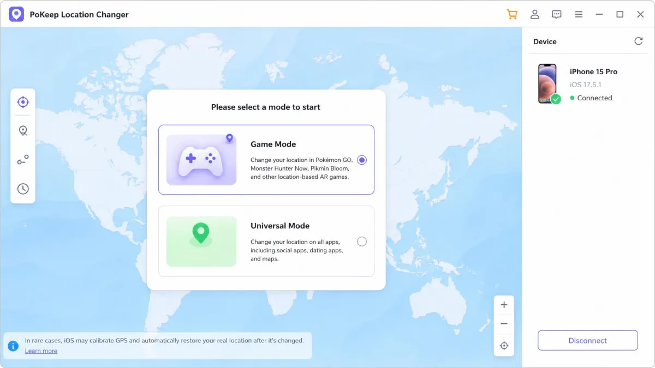Click the green connected checkmark badge
Viewport: 655px width, 368px height.
click(x=556, y=99)
